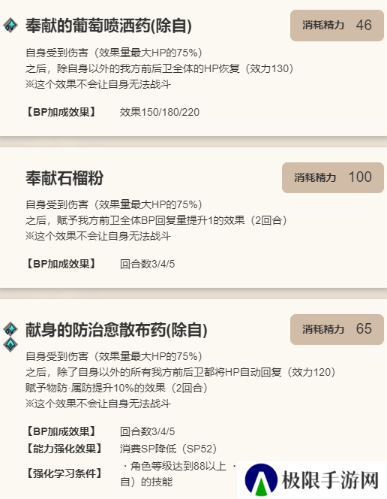Click the 效果150/180/220 value text
Image resolution: width=387 pixels, height=499 pixels.
[x=160, y=112]
